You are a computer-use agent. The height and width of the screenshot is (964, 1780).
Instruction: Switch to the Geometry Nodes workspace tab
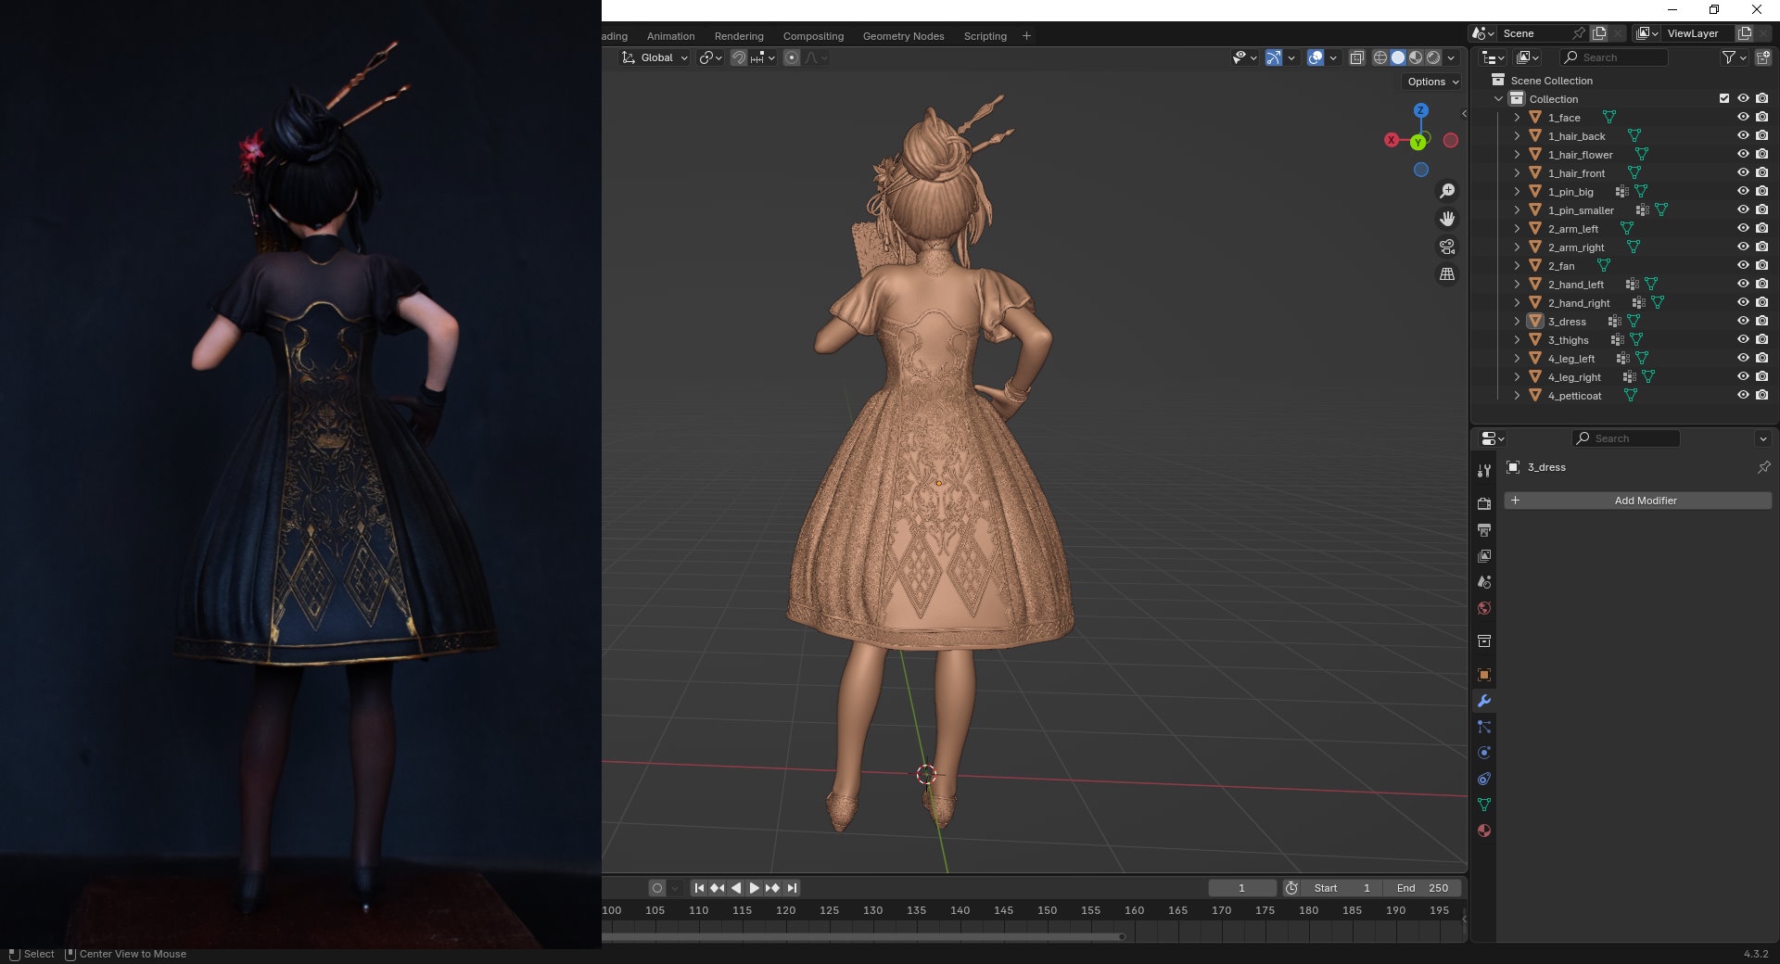coord(903,36)
